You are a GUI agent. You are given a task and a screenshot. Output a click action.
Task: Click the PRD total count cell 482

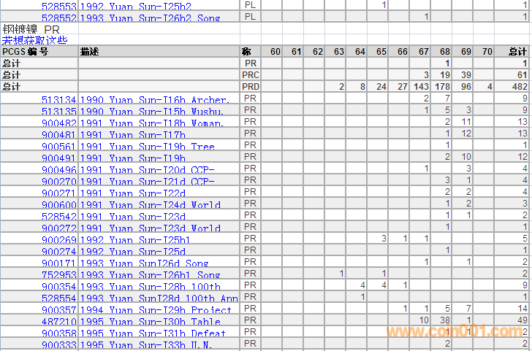point(519,87)
